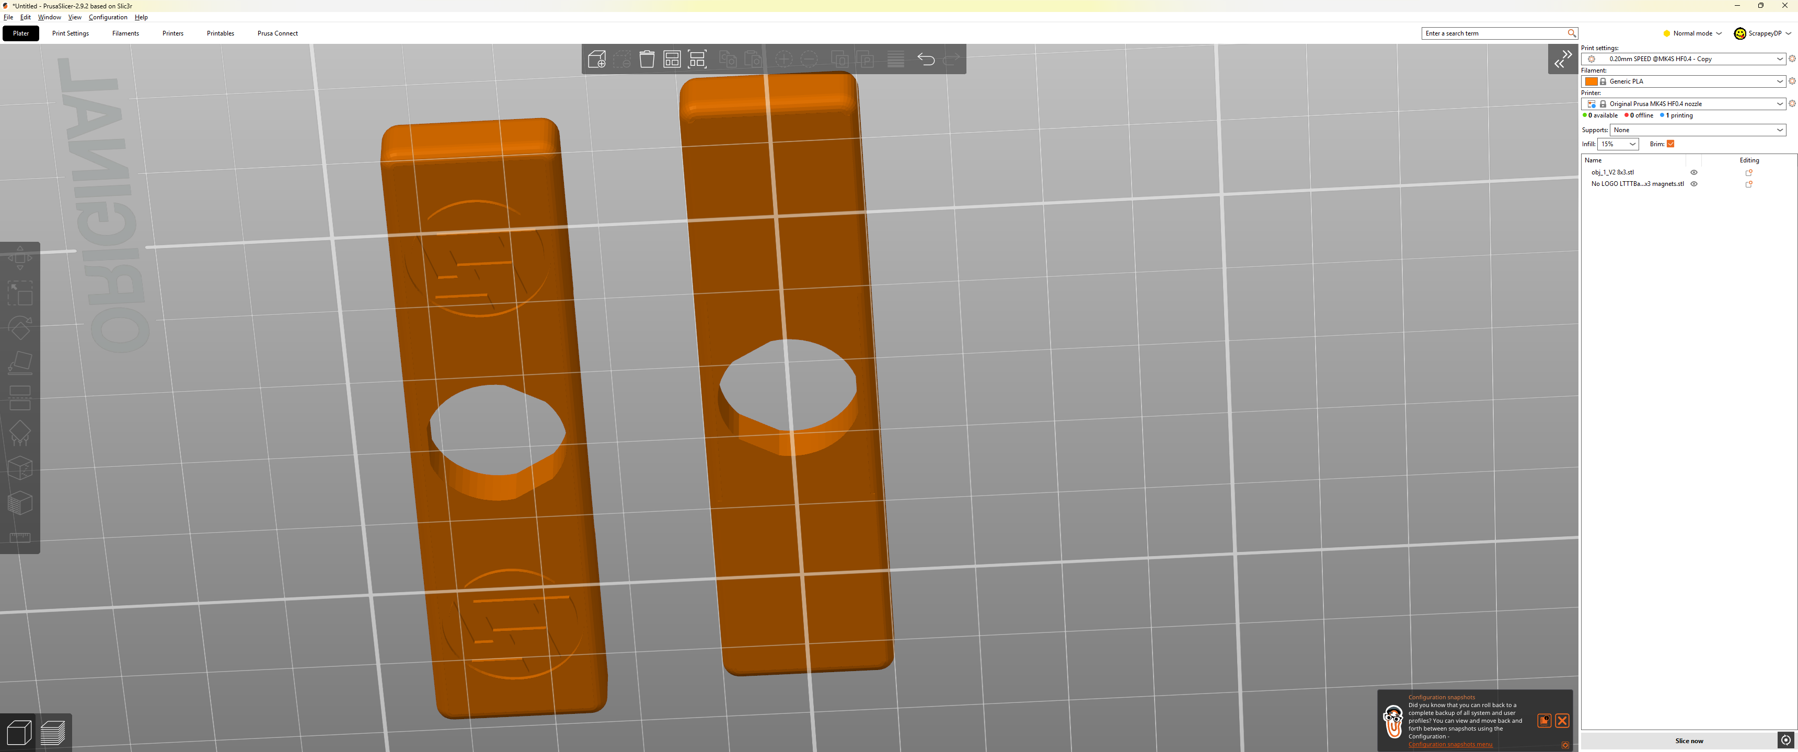
Task: Open the Filament Generic PLA dropdown
Action: 1684,81
